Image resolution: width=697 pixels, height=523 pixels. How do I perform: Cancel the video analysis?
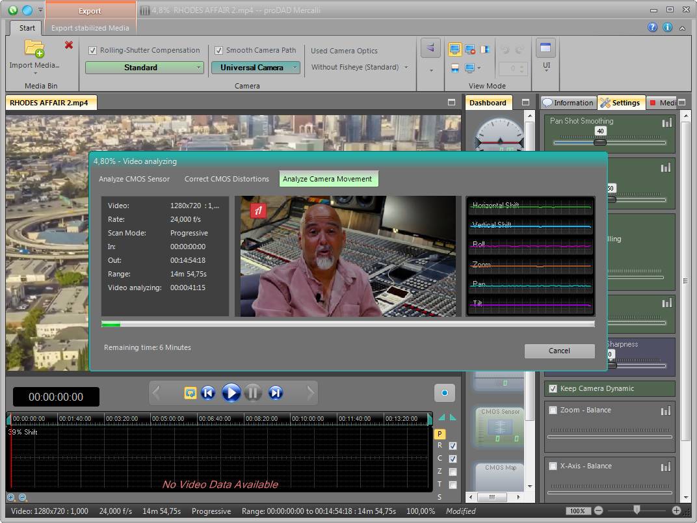click(559, 351)
